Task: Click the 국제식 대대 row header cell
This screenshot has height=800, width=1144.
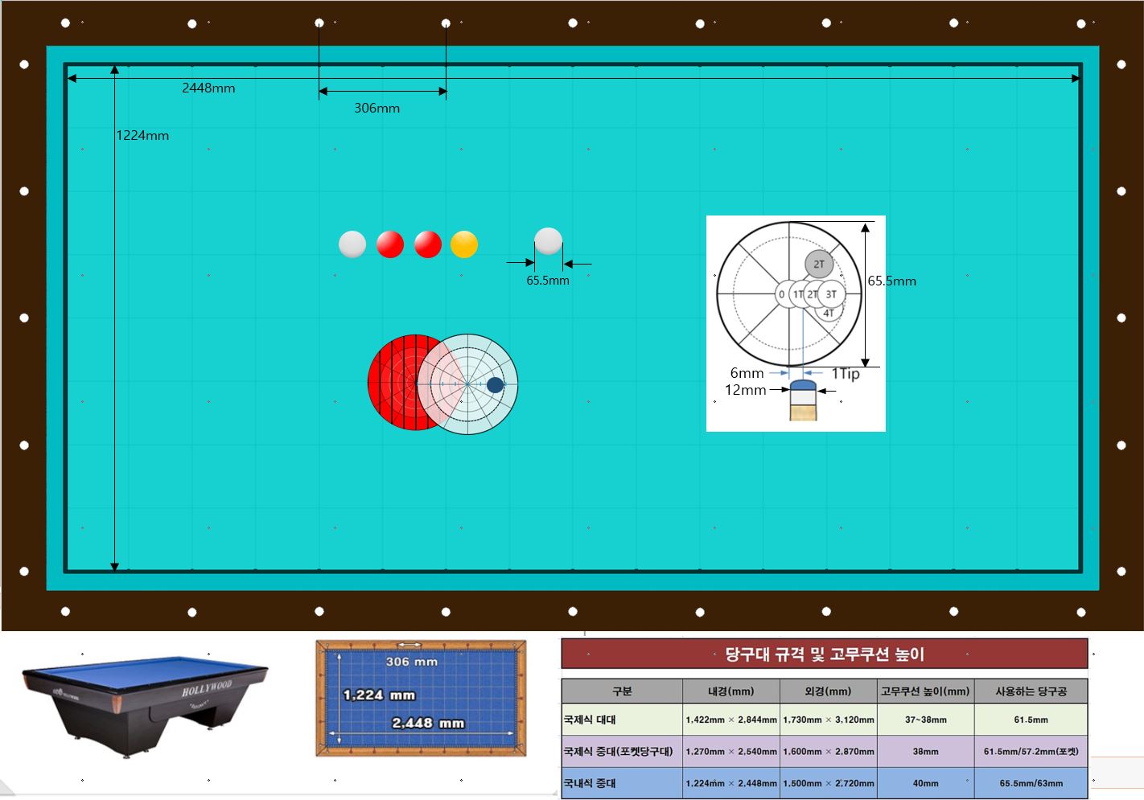Action: (622, 720)
